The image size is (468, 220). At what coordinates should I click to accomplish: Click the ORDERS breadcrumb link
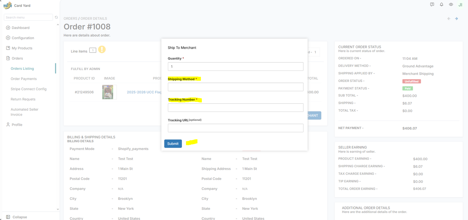point(70,18)
